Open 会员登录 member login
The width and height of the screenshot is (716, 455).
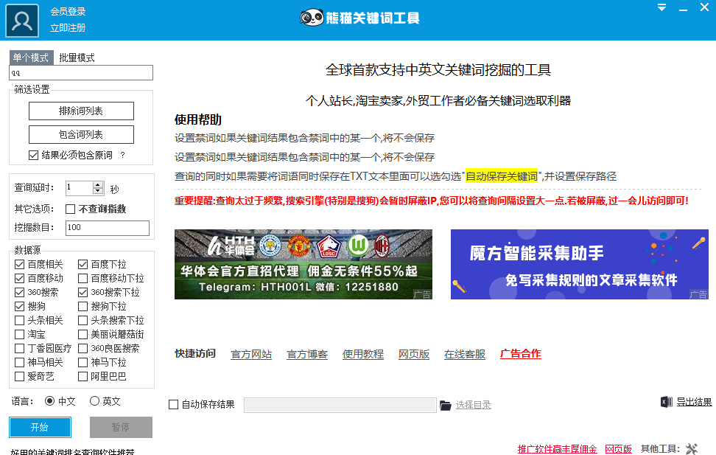[68, 12]
